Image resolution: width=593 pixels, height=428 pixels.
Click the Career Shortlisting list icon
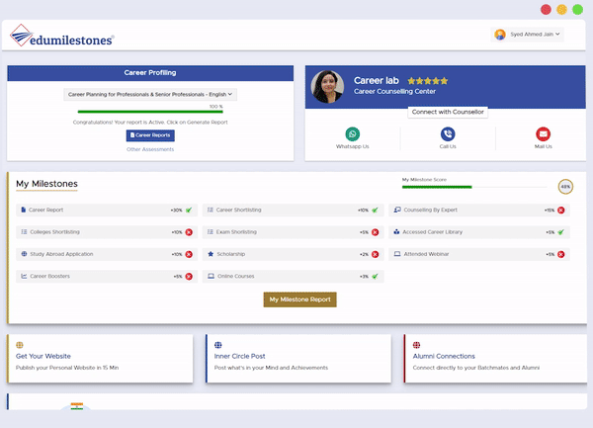(x=211, y=210)
